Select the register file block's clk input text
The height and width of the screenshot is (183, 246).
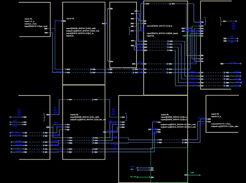(x=165, y=114)
